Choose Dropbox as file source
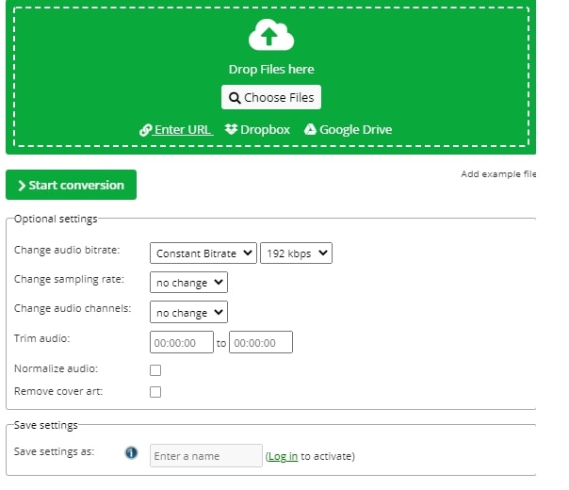The height and width of the screenshot is (490, 569). tap(257, 130)
